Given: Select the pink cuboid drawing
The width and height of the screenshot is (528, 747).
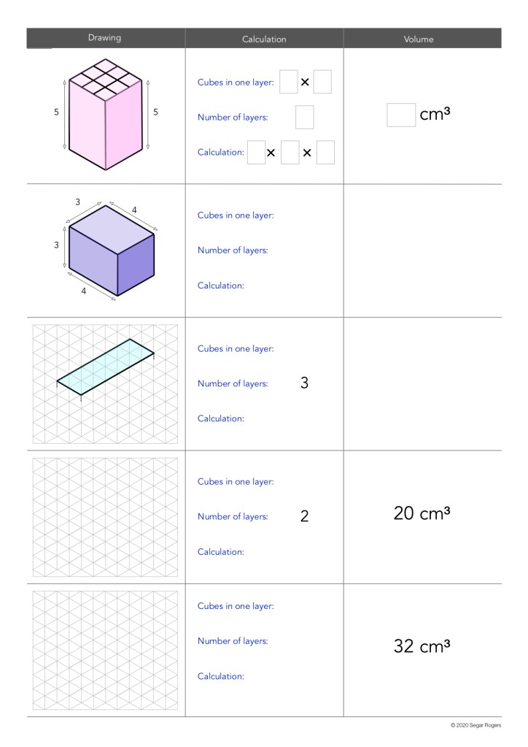Looking at the screenshot, I should point(106,114).
